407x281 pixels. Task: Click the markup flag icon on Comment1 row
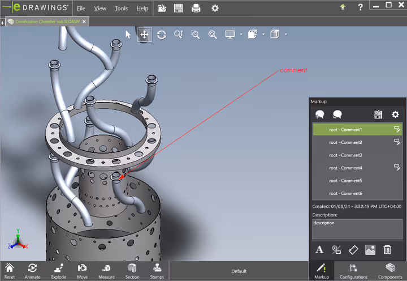pos(397,129)
